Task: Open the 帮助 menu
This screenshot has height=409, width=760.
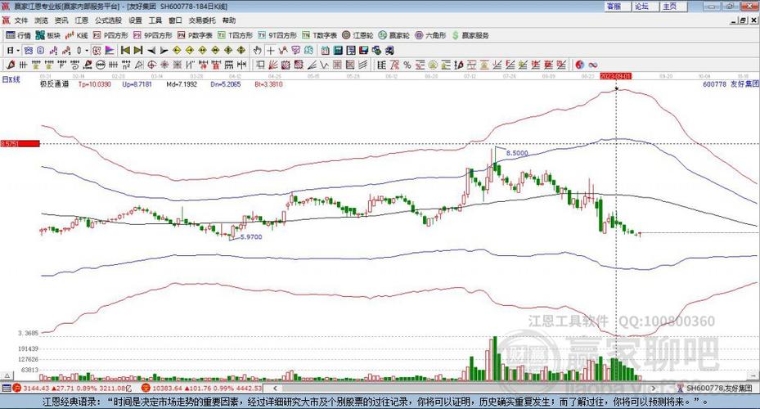Action: coord(229,20)
